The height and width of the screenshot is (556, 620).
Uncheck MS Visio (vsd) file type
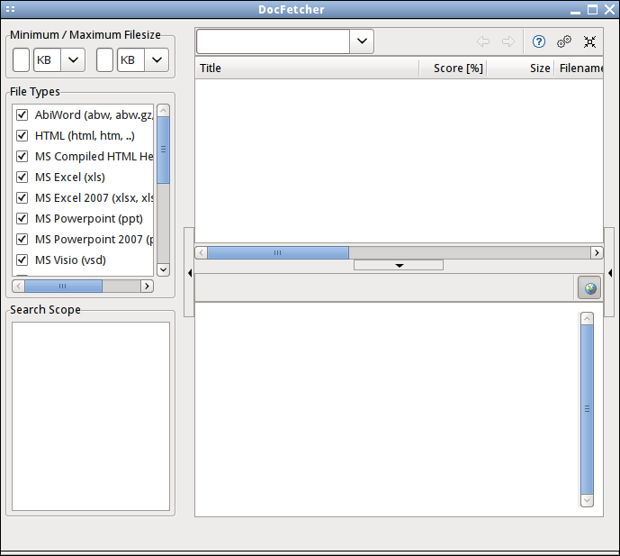[22, 260]
